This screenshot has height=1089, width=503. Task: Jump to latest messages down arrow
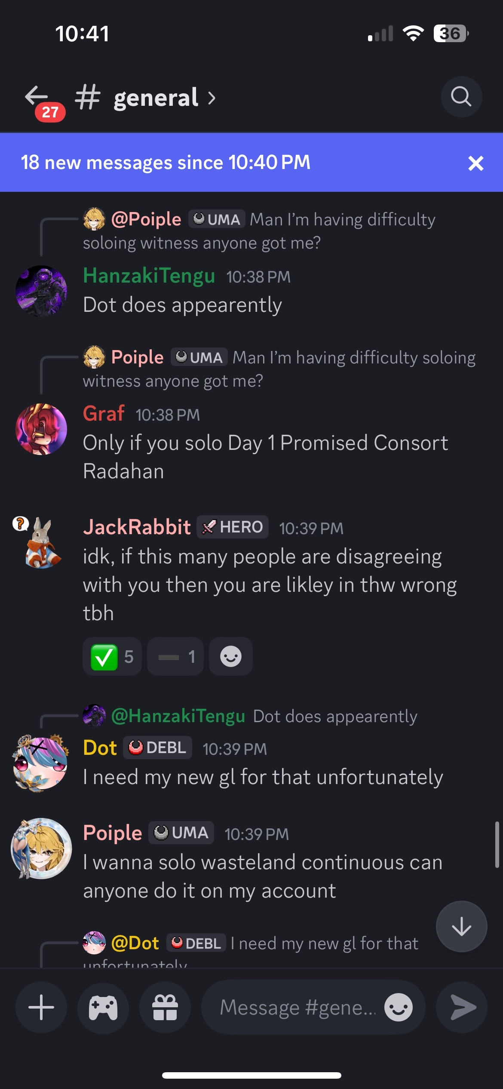[x=461, y=926]
